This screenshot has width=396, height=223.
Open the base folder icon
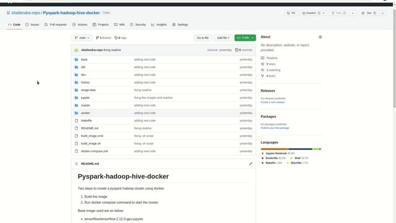(76, 59)
